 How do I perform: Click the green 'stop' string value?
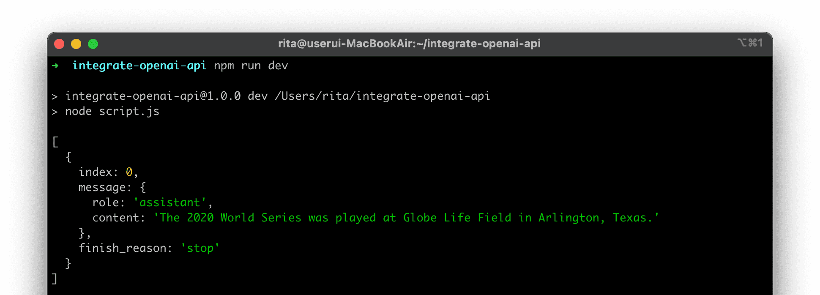point(200,248)
